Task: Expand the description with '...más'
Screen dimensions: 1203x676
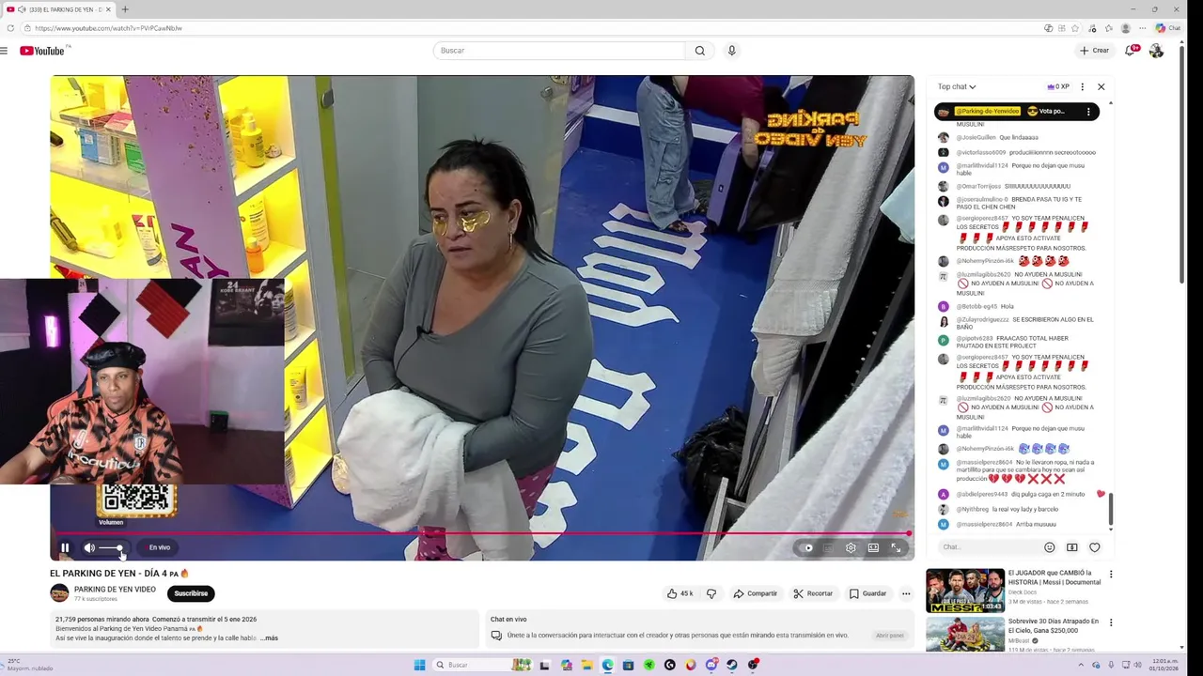Action: 269,638
